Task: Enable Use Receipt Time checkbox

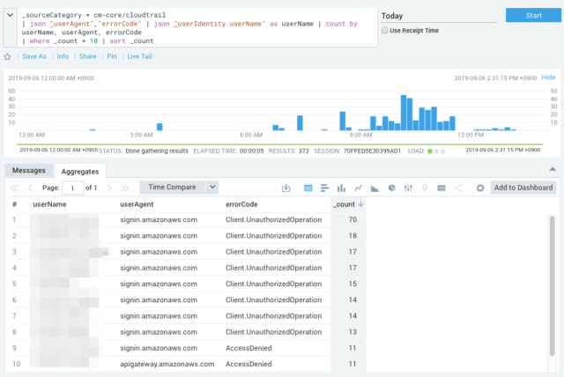Action: pyautogui.click(x=385, y=31)
